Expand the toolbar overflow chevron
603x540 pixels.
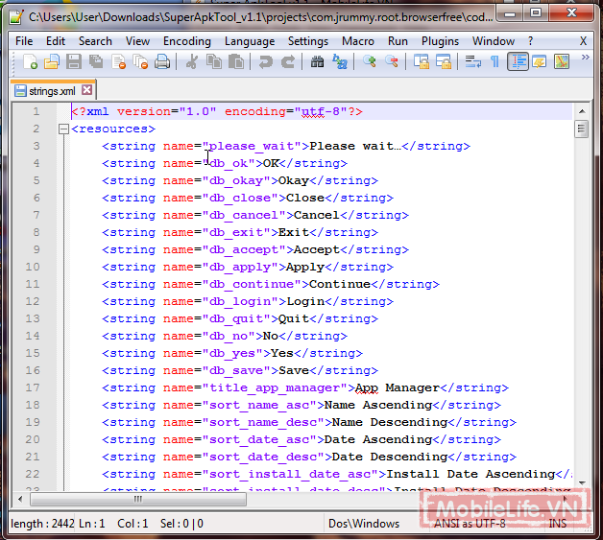tap(585, 58)
